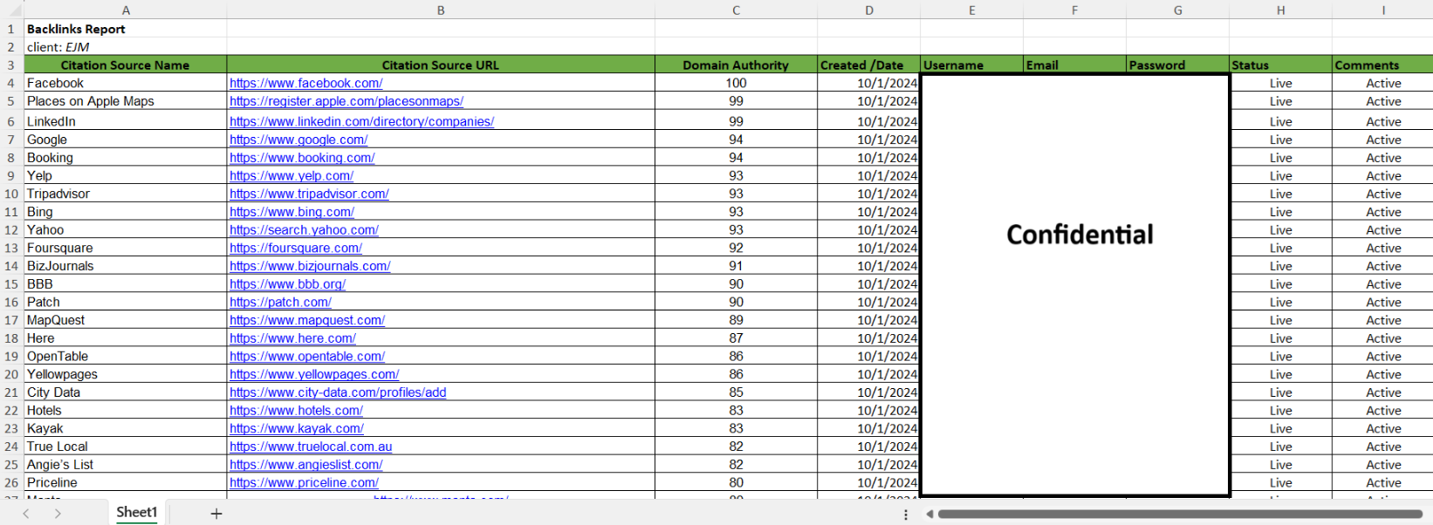Image resolution: width=1433 pixels, height=525 pixels.
Task: Select row 12 header number
Action: click(x=11, y=230)
